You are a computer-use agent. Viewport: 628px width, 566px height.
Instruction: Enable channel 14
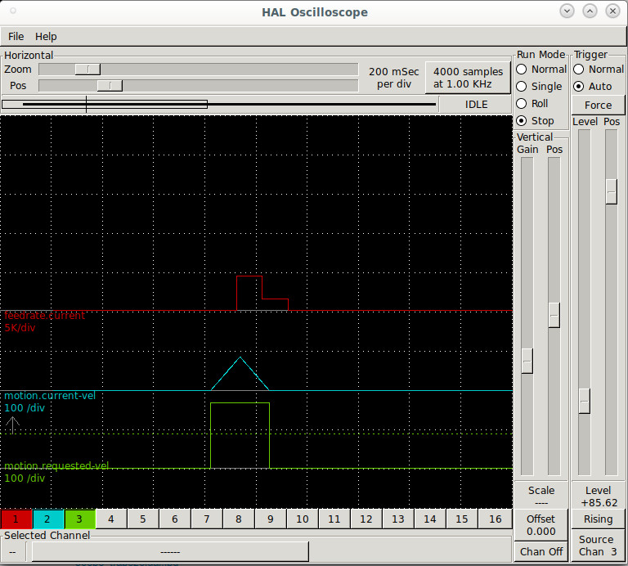tap(430, 519)
